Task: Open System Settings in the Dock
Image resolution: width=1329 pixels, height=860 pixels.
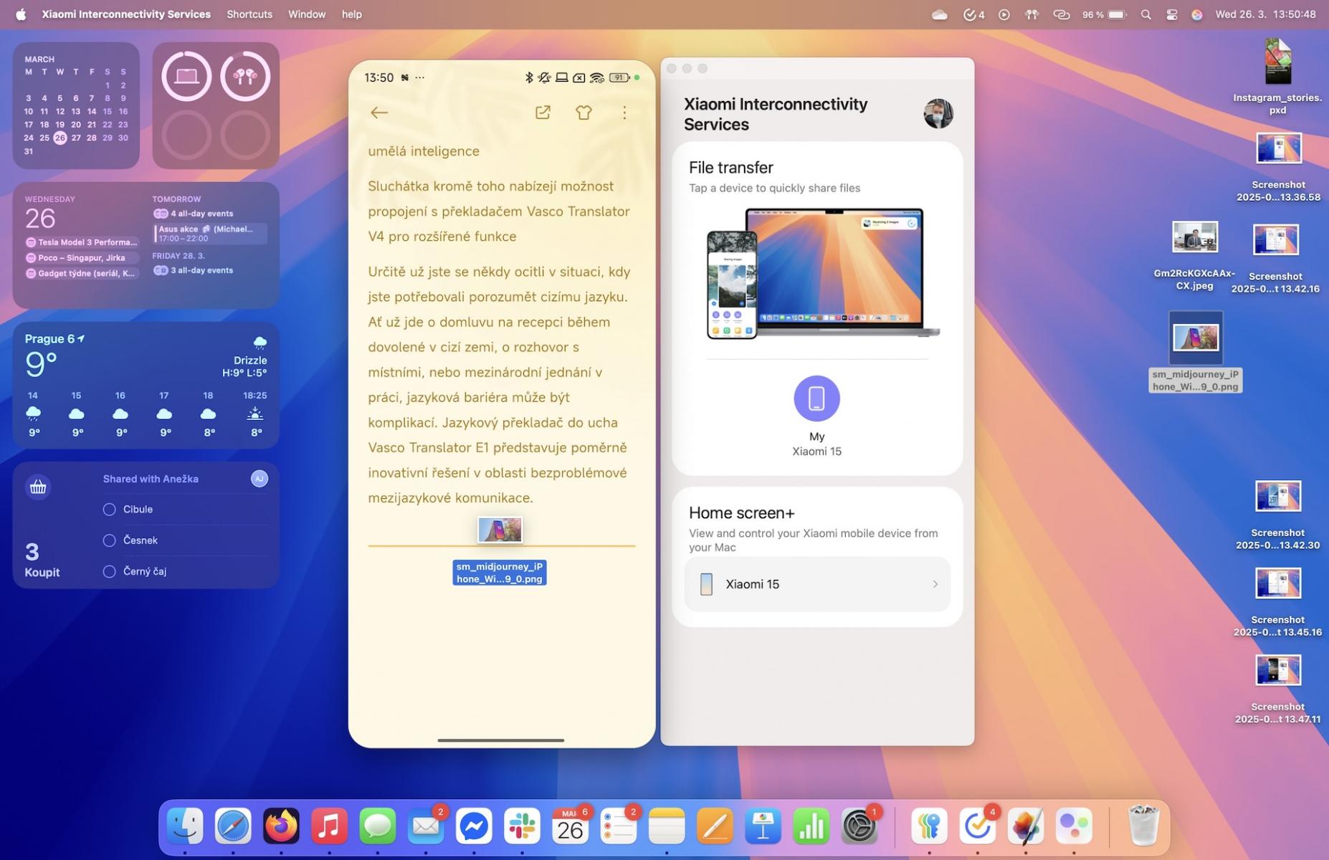Action: point(859,826)
